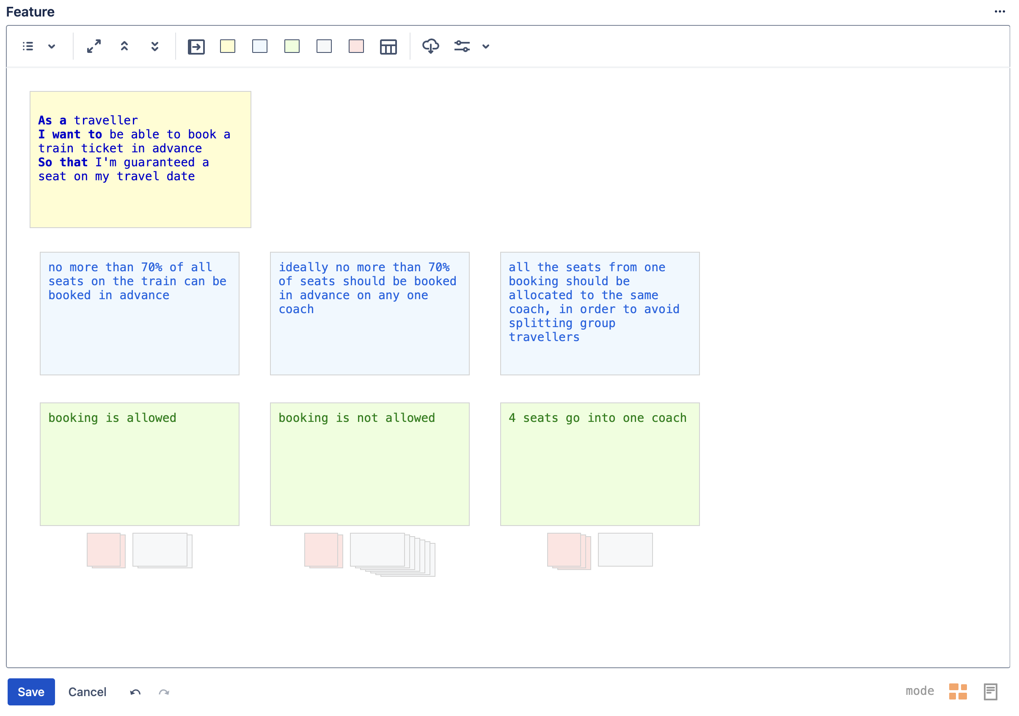Screen dimensions: 1019x716
Task: Select the yellow traveller story card
Action: tap(140, 160)
